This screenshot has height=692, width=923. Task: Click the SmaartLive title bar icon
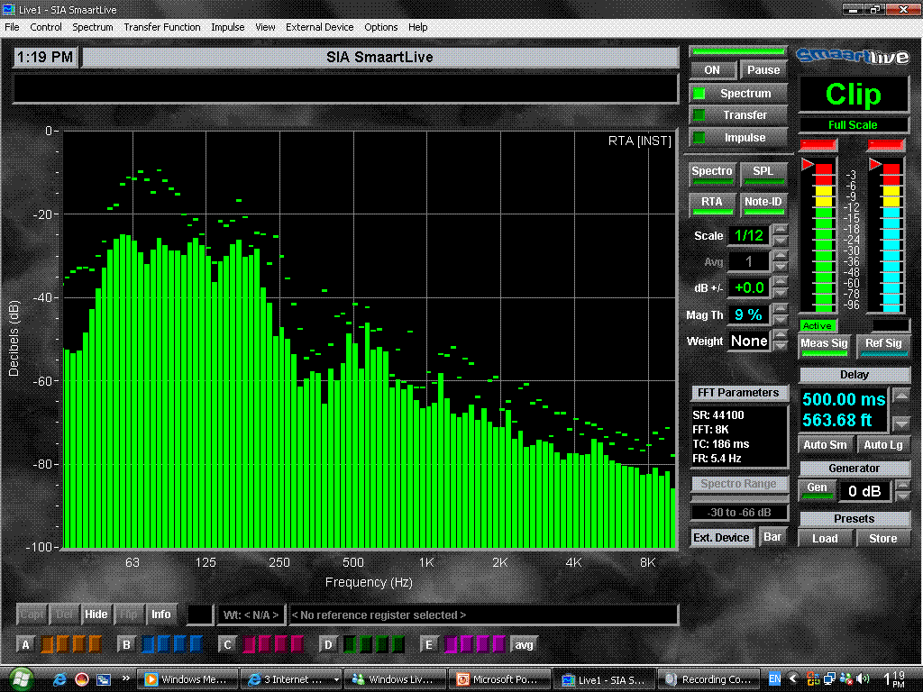(9, 9)
